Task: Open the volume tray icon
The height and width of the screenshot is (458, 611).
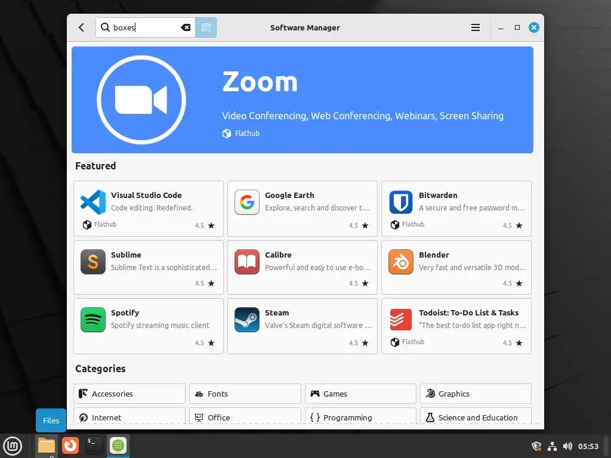Action: coord(568,446)
